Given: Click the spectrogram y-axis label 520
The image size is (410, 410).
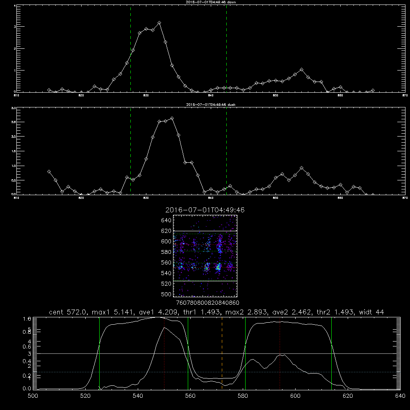Looking at the screenshot, I should pos(166,284).
